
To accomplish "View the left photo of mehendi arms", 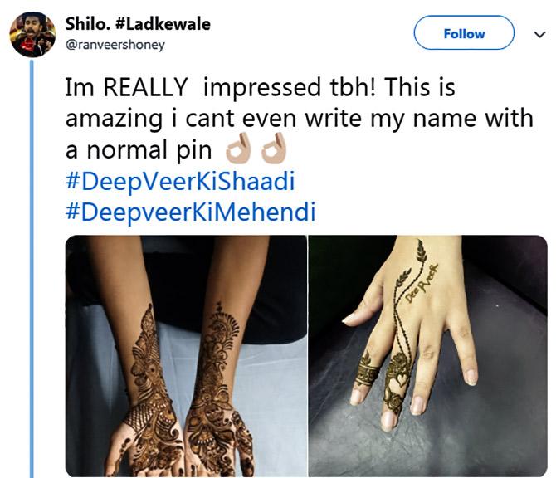I will coord(186,356).
